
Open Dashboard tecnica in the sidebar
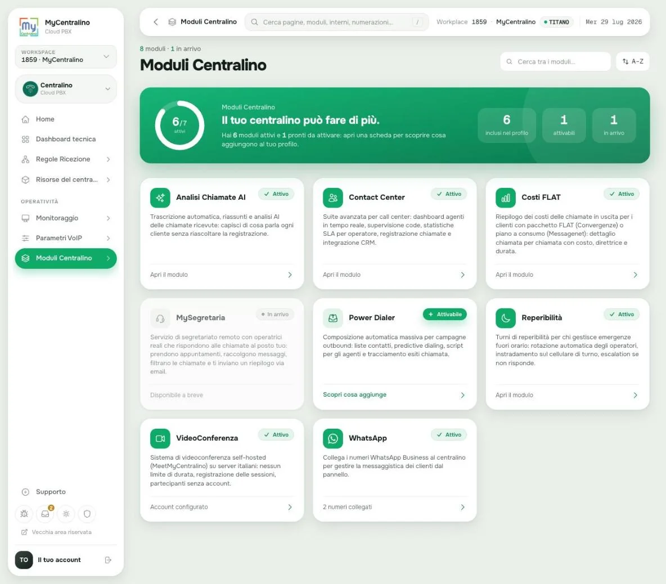[66, 140]
